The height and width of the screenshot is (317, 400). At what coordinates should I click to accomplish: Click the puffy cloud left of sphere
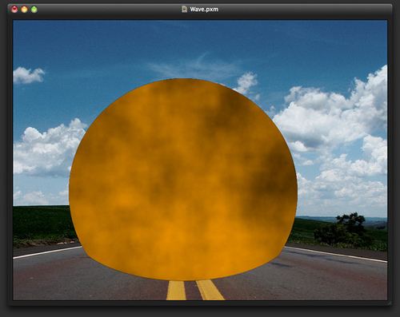[x=50, y=149]
